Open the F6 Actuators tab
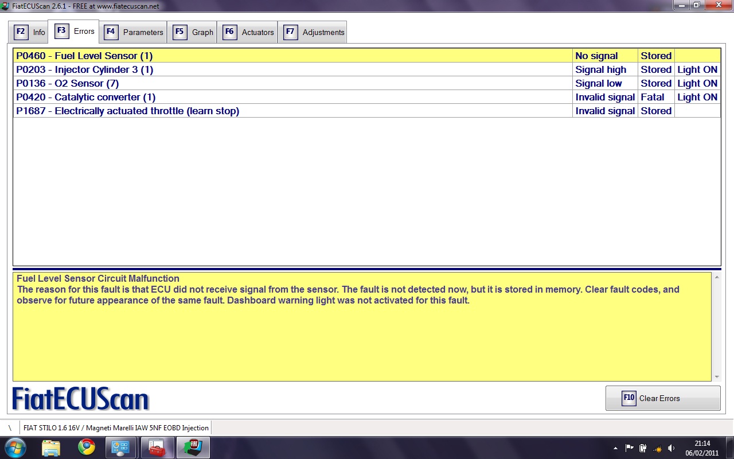The width and height of the screenshot is (734, 459). click(248, 32)
